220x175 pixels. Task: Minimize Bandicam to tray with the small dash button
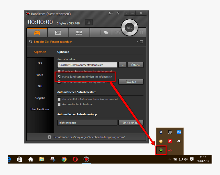point(127,14)
